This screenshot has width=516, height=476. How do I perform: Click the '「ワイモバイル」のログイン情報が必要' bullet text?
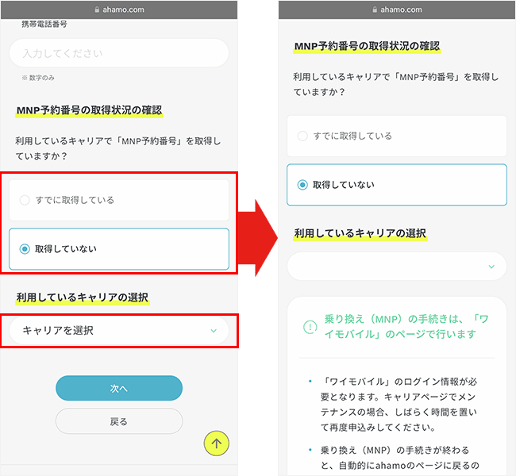coord(399,405)
